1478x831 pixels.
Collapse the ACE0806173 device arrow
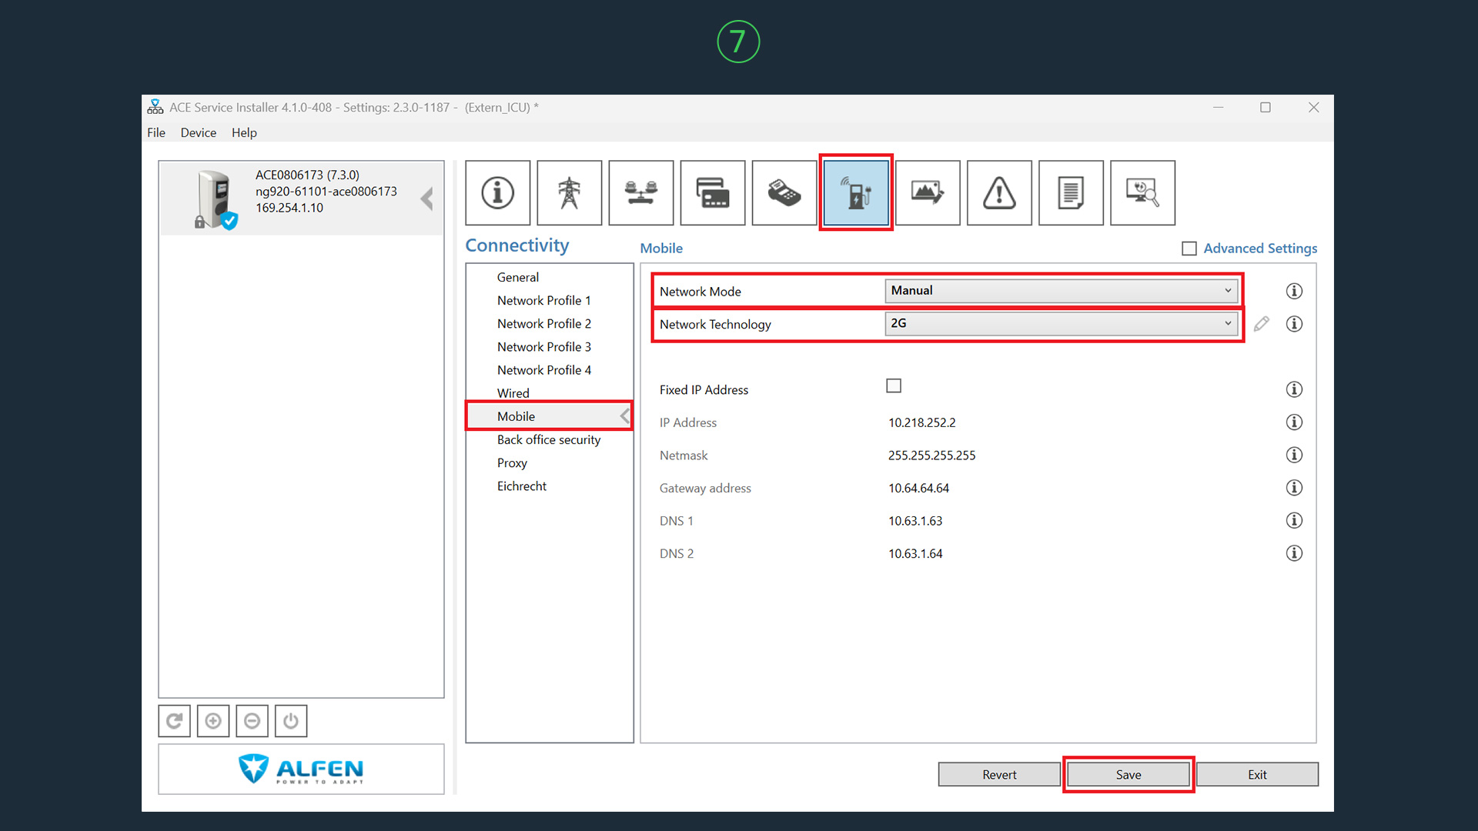427,199
